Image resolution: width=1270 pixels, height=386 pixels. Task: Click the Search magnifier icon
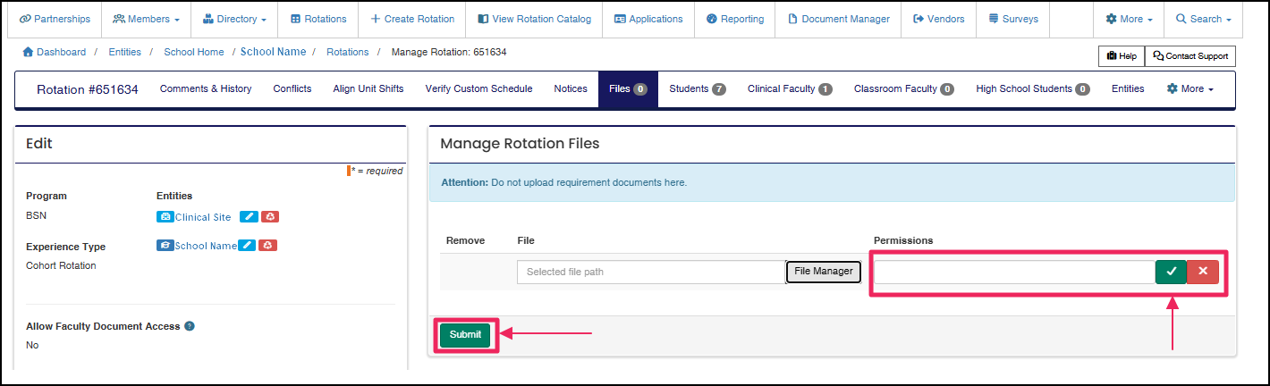click(1181, 19)
